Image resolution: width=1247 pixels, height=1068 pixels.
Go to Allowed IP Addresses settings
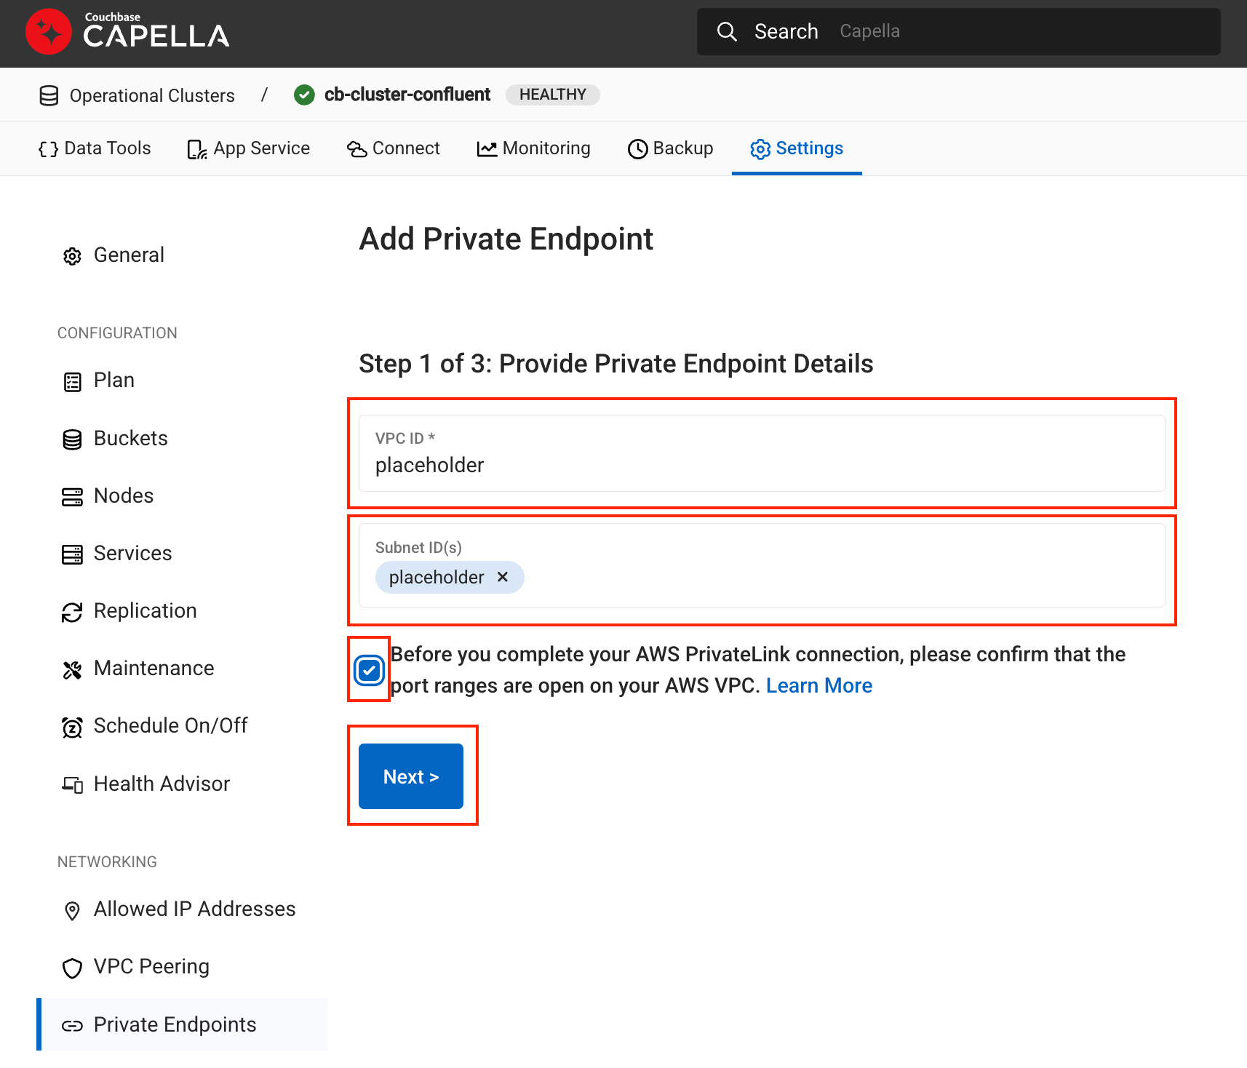coord(194,909)
